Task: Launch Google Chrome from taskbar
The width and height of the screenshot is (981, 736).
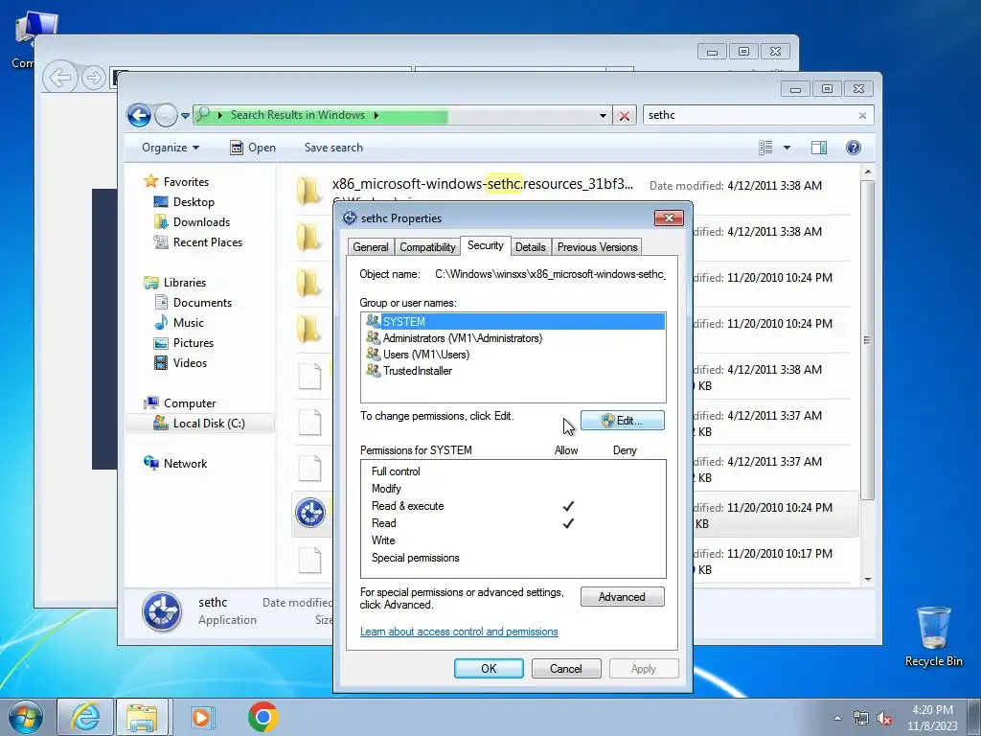Action: pyautogui.click(x=262, y=717)
